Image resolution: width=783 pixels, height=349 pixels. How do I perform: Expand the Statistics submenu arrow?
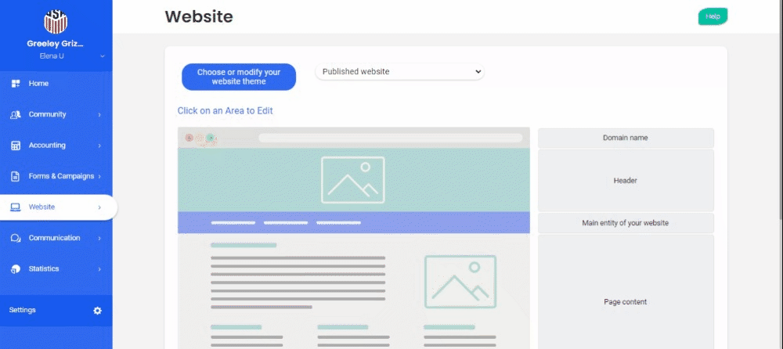coord(99,269)
